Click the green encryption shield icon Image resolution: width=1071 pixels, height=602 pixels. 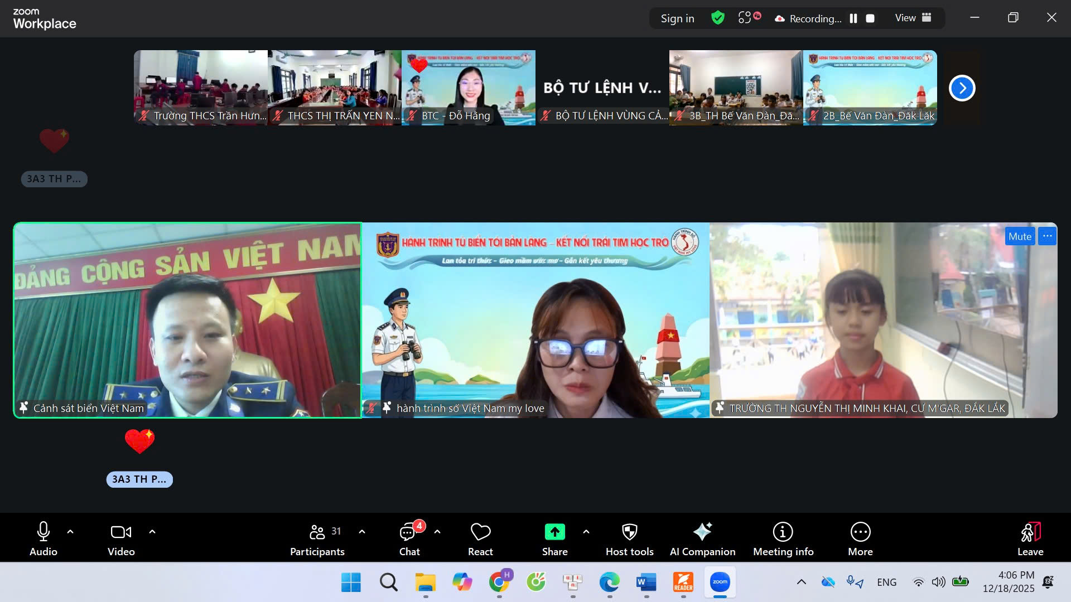pyautogui.click(x=718, y=18)
